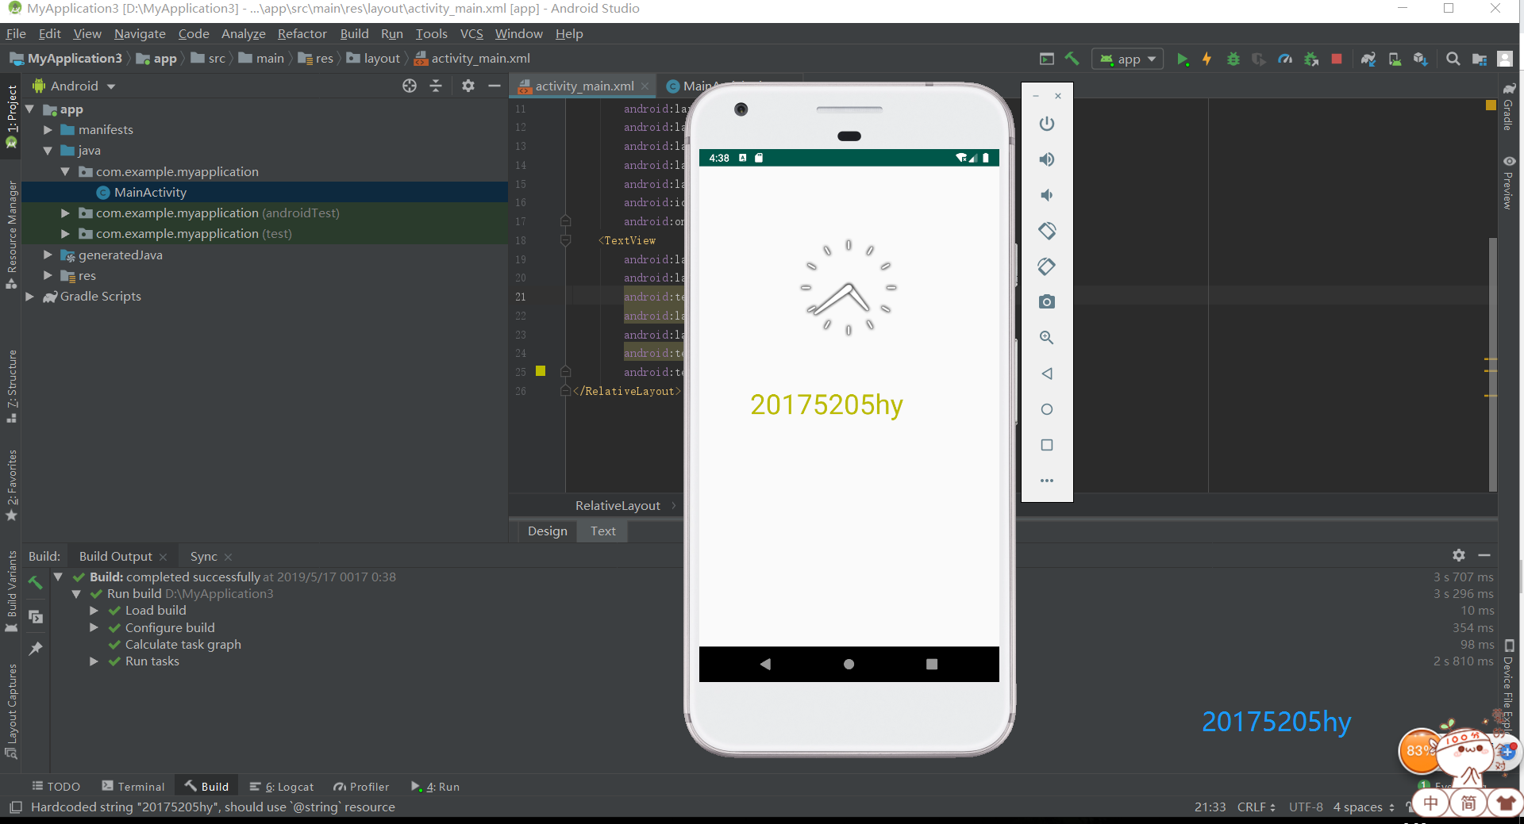Toggle the fold marker beside the TextView line
The image size is (1524, 824).
[x=566, y=240]
